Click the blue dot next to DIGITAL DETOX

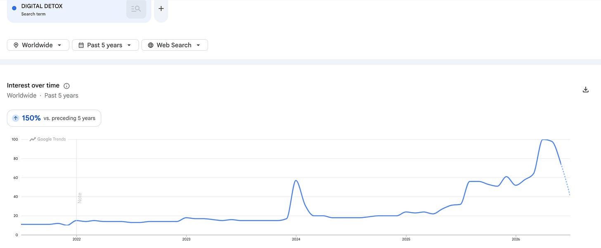(x=14, y=8)
